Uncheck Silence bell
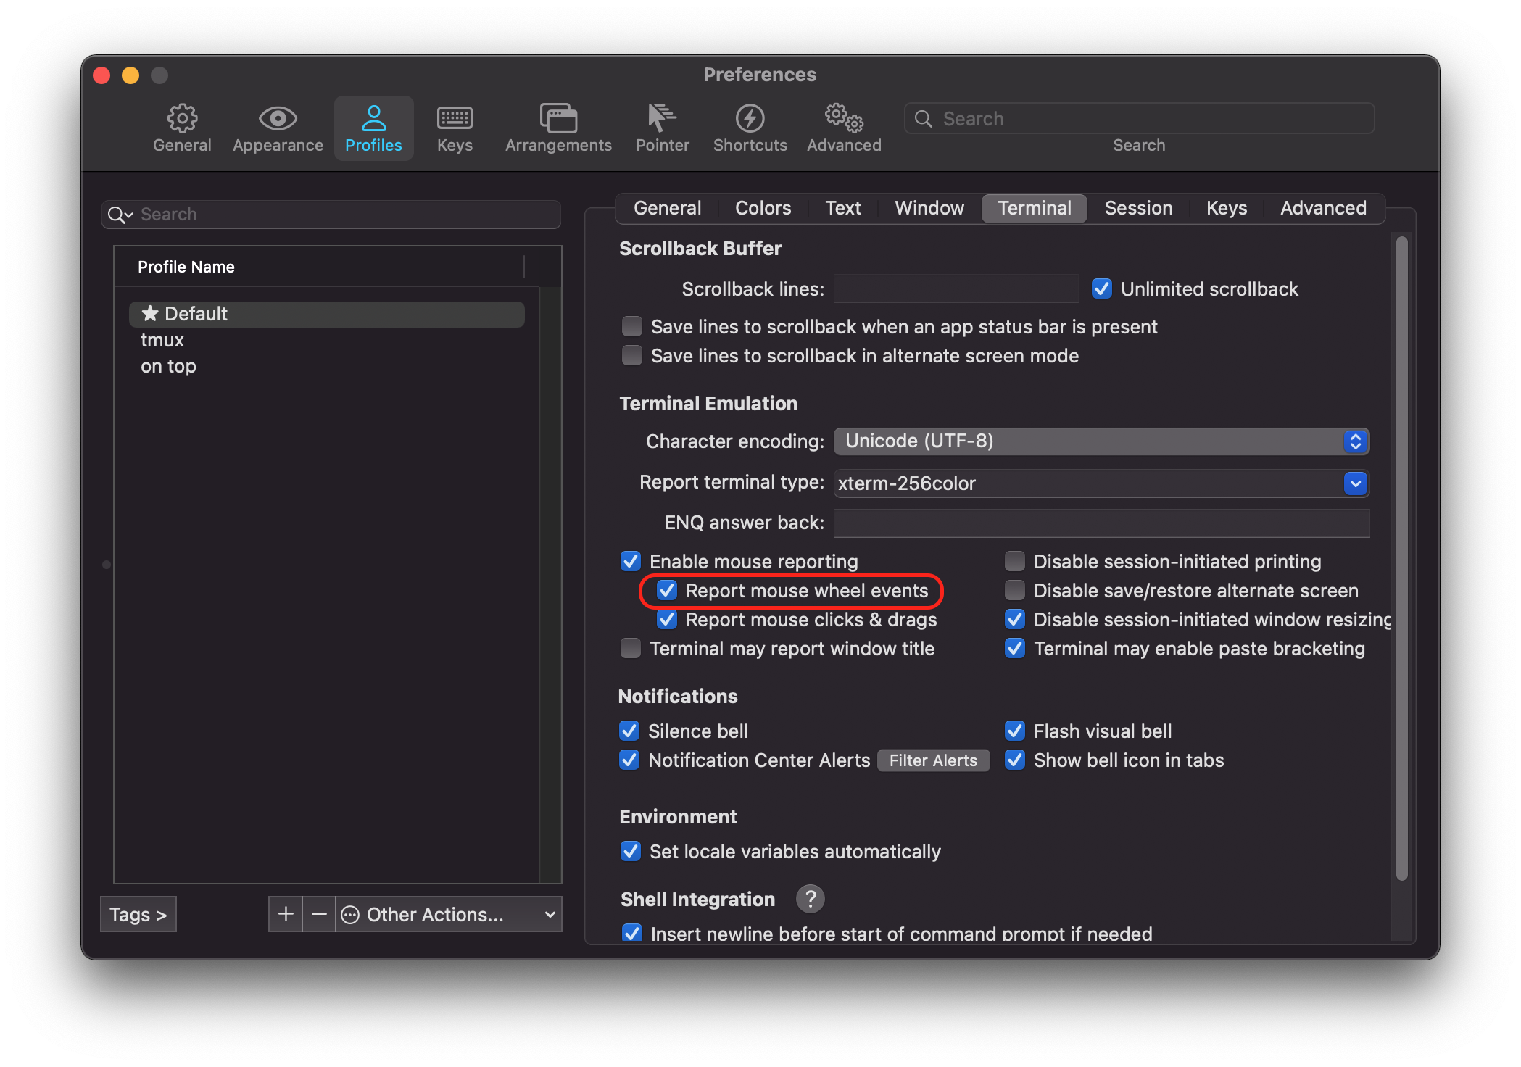 click(629, 731)
